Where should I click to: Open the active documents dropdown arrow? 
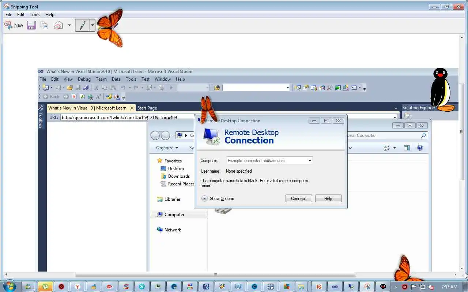pyautogui.click(x=396, y=108)
